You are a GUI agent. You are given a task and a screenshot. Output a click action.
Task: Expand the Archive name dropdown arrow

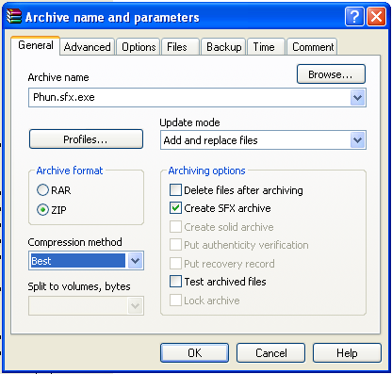coord(357,97)
